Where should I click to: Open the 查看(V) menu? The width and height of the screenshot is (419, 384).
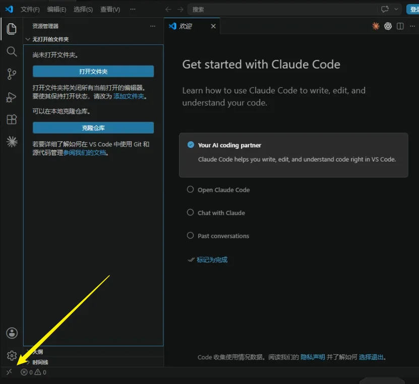[x=110, y=10]
